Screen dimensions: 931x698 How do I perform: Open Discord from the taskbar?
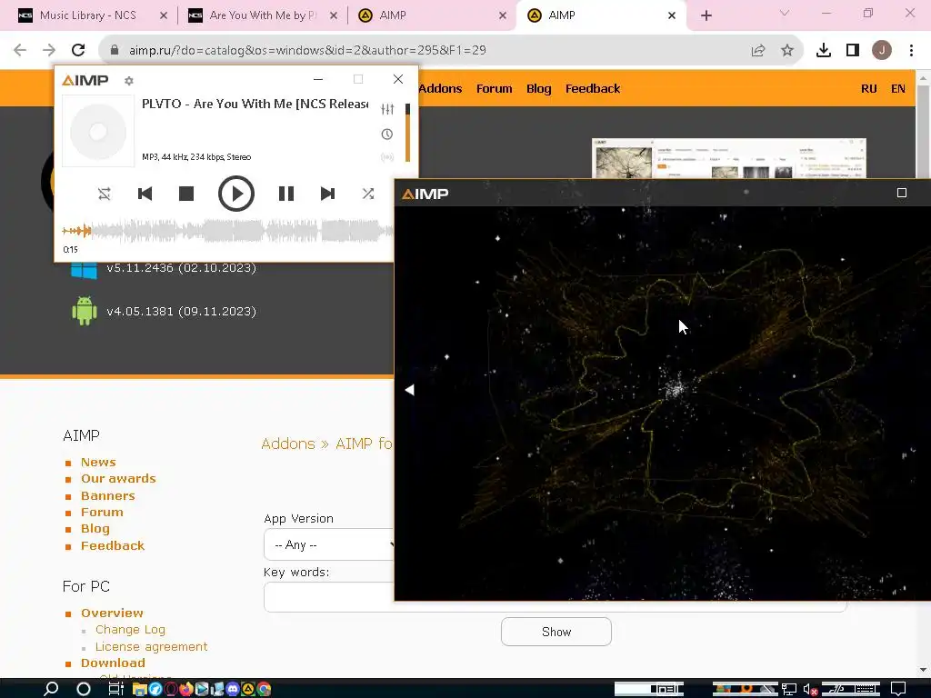coord(232,689)
